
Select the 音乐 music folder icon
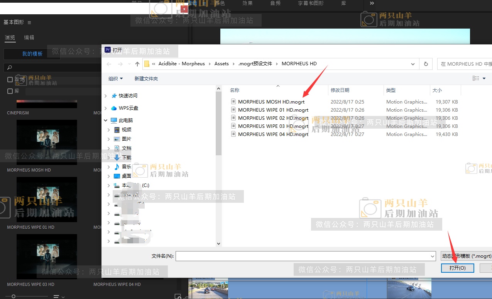click(117, 167)
